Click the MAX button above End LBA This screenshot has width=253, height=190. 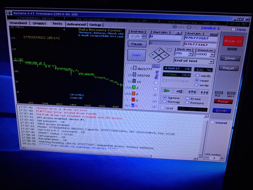coord(213,34)
